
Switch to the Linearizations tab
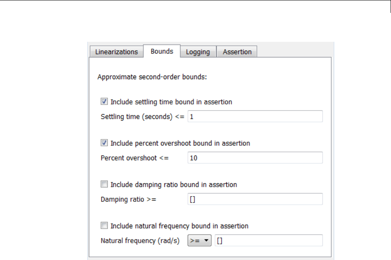click(117, 52)
